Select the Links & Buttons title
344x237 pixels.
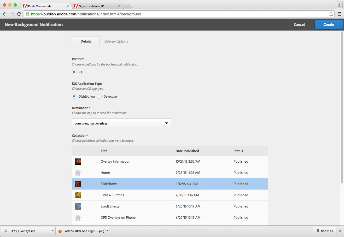[112, 195]
